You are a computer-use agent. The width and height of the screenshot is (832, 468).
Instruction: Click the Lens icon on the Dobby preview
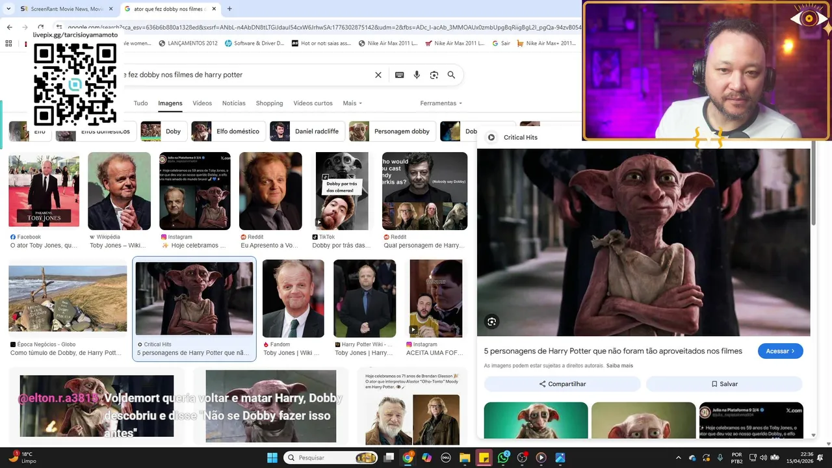click(x=491, y=321)
